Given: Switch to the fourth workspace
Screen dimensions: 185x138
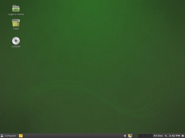Looking at the screenshot, I should 150,136.
